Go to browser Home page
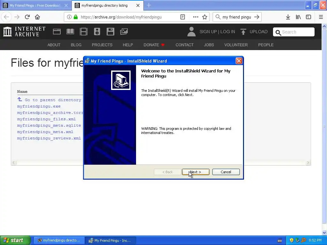This screenshot has width=327, height=245. (37, 17)
